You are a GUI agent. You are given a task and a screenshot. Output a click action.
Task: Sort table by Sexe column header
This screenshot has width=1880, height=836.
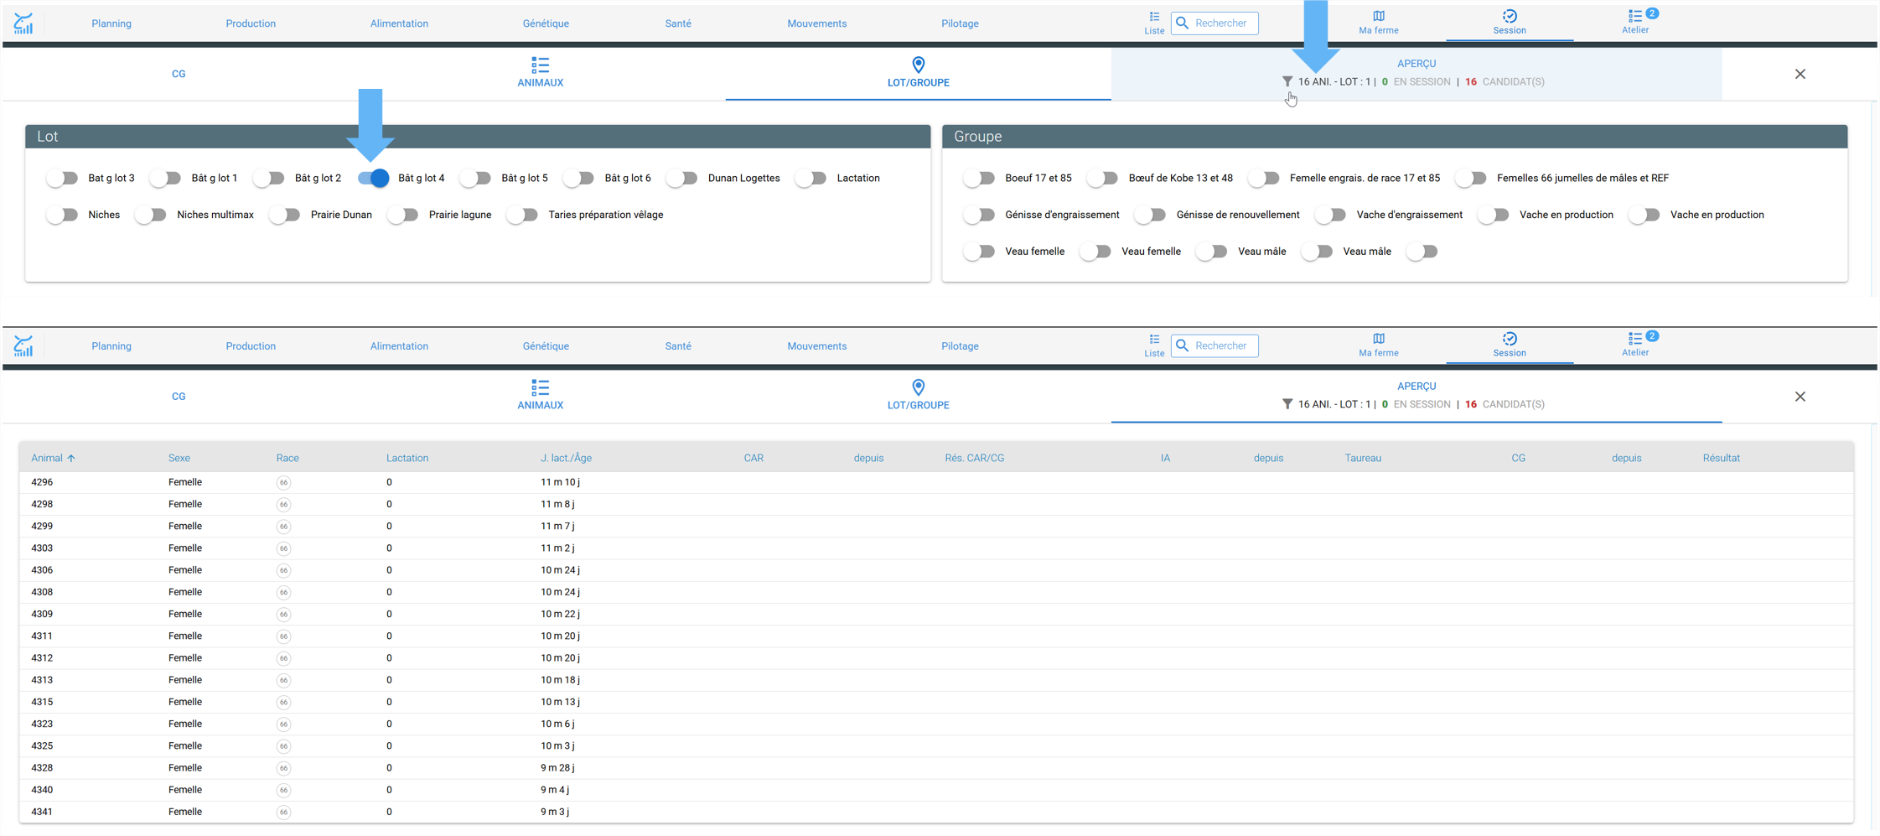(179, 459)
